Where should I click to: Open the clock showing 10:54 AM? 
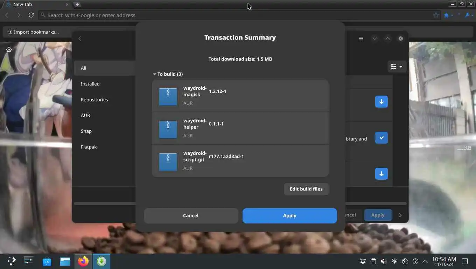[x=444, y=261]
